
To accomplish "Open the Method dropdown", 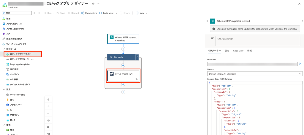I will click(x=255, y=74).
